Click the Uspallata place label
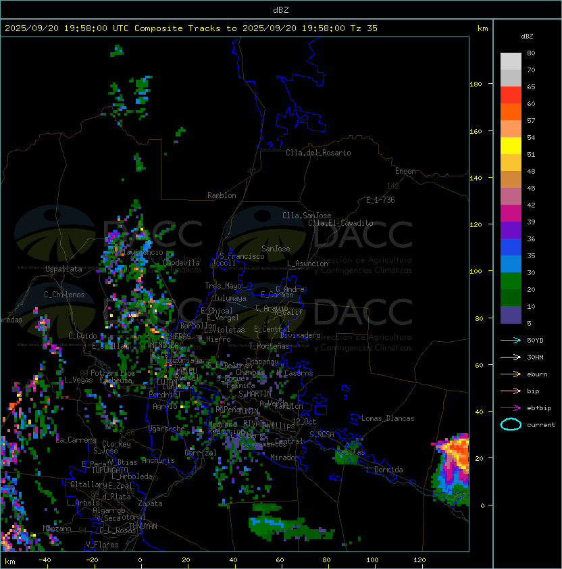The height and width of the screenshot is (569, 562). 63,269
